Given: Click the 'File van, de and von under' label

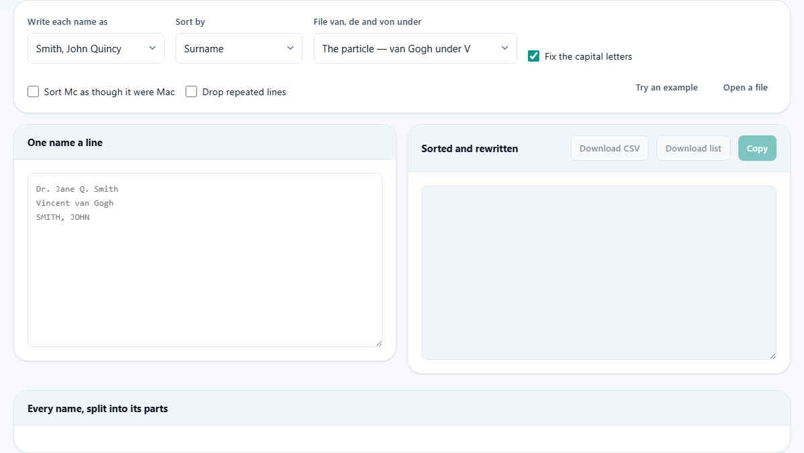Looking at the screenshot, I should (x=367, y=21).
